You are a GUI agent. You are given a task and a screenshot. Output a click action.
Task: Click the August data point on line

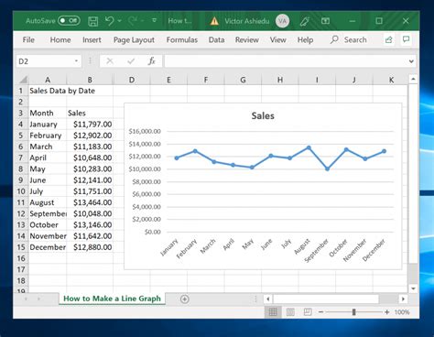[x=309, y=147]
